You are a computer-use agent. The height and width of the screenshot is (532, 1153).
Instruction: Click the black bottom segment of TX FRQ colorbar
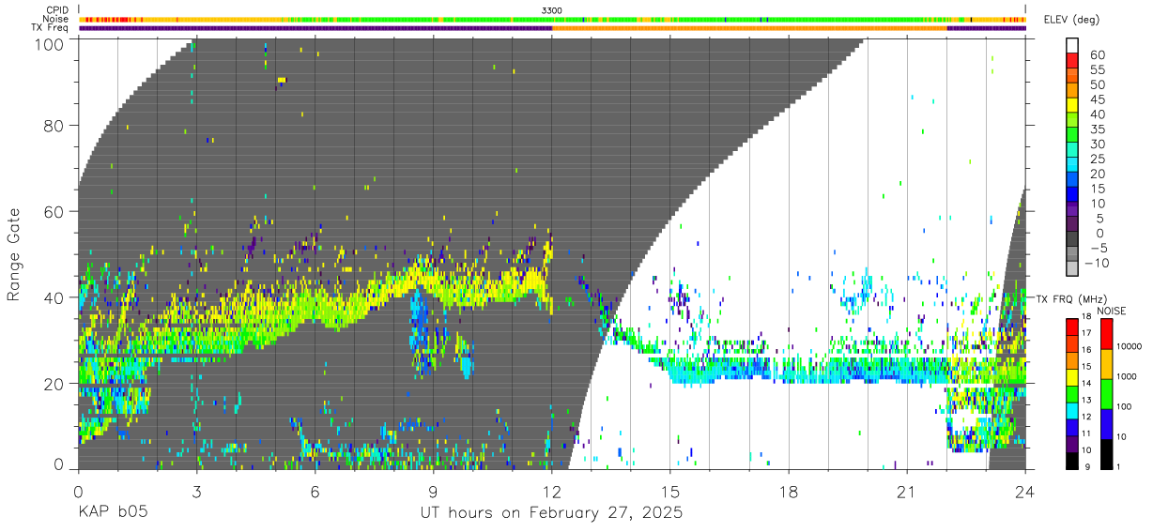click(1072, 461)
